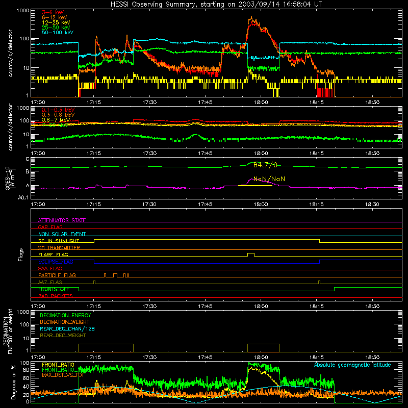Click the green 25-50 keV legend entry
Screen dimensions: 408x408
click(56, 28)
